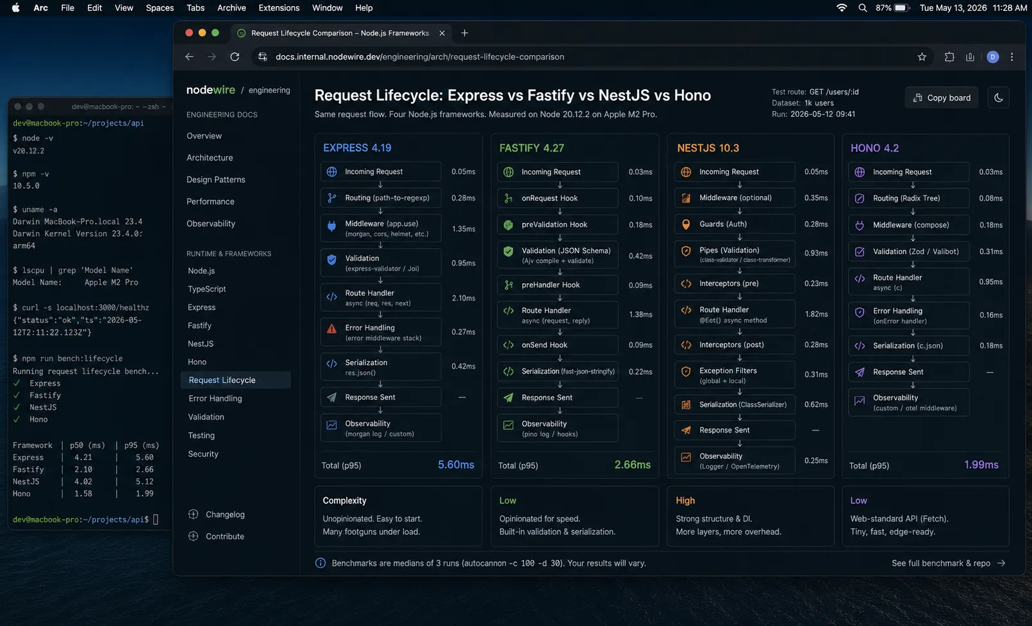The width and height of the screenshot is (1032, 626).
Task: Bookmark the page with the star icon
Action: (x=922, y=57)
